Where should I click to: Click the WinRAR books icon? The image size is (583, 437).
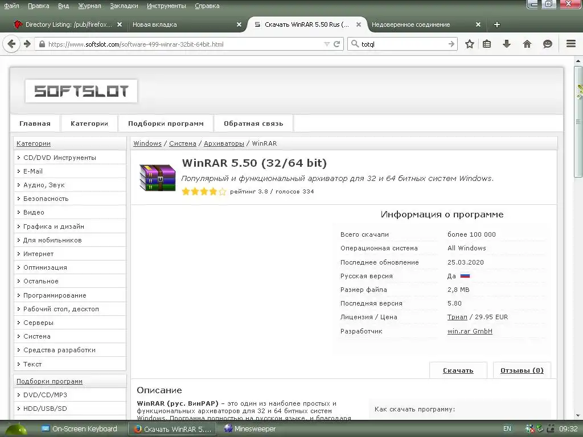tap(157, 178)
